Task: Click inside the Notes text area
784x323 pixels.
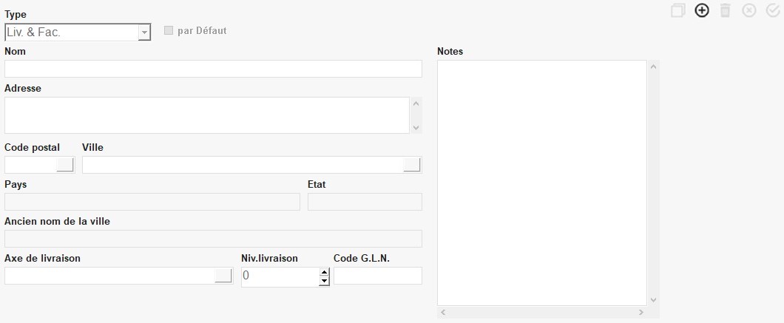Action: tap(541, 182)
